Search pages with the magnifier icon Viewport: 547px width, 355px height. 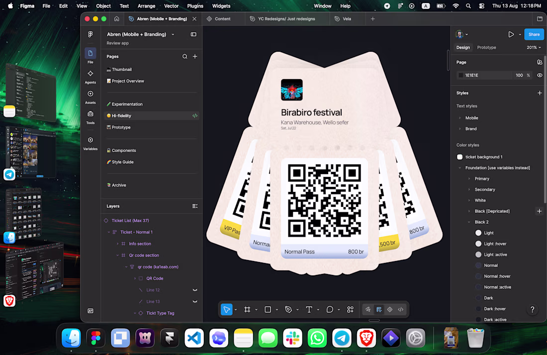point(184,57)
